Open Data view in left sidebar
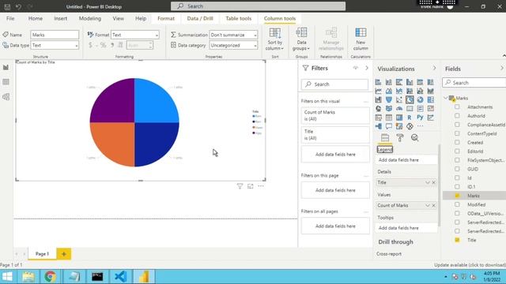Image resolution: width=506 pixels, height=284 pixels. coord(6,82)
